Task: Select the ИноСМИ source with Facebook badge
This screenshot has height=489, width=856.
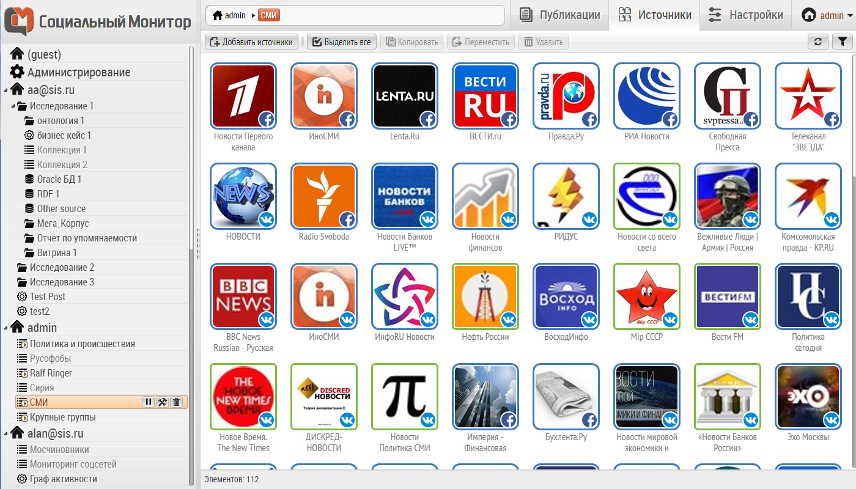Action: 324,97
